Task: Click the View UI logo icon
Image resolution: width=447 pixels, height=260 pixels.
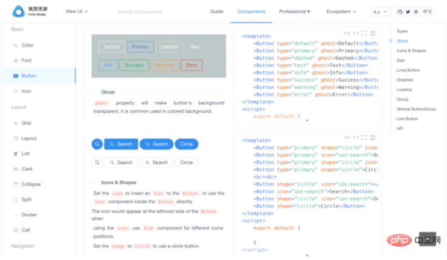Action: click(x=18, y=12)
